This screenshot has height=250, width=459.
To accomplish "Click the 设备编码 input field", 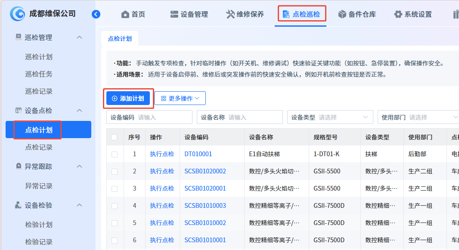I will (149, 117).
